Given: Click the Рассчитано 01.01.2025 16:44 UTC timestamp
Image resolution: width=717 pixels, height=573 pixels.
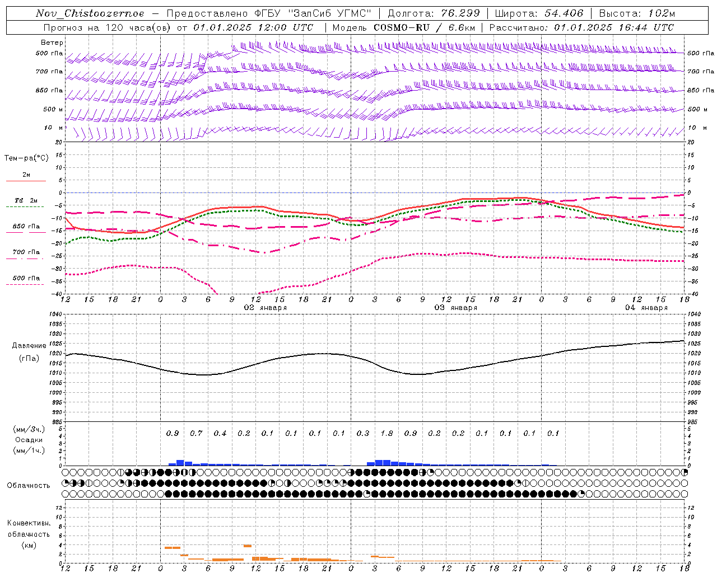Looking at the screenshot, I should click(x=581, y=27).
